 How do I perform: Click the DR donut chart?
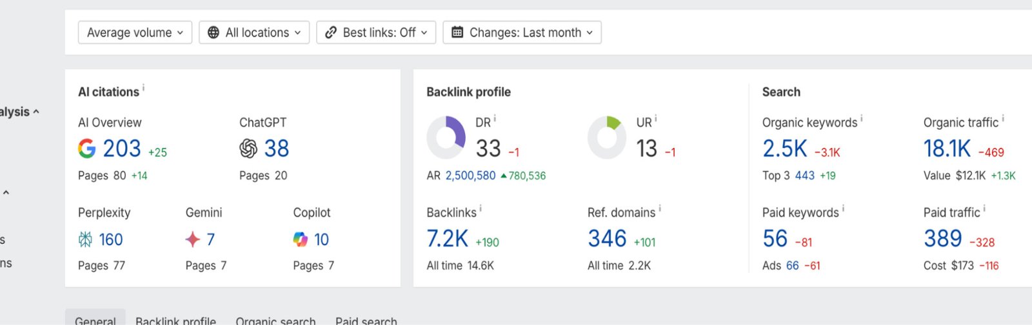pyautogui.click(x=446, y=138)
